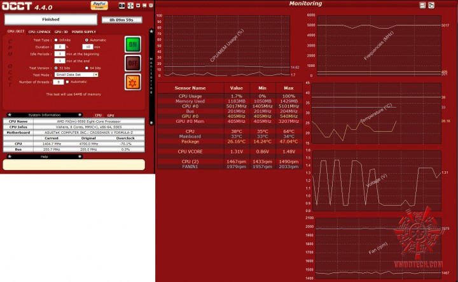Open the orange gear settings button
This screenshot has height=282, width=458.
133,82
